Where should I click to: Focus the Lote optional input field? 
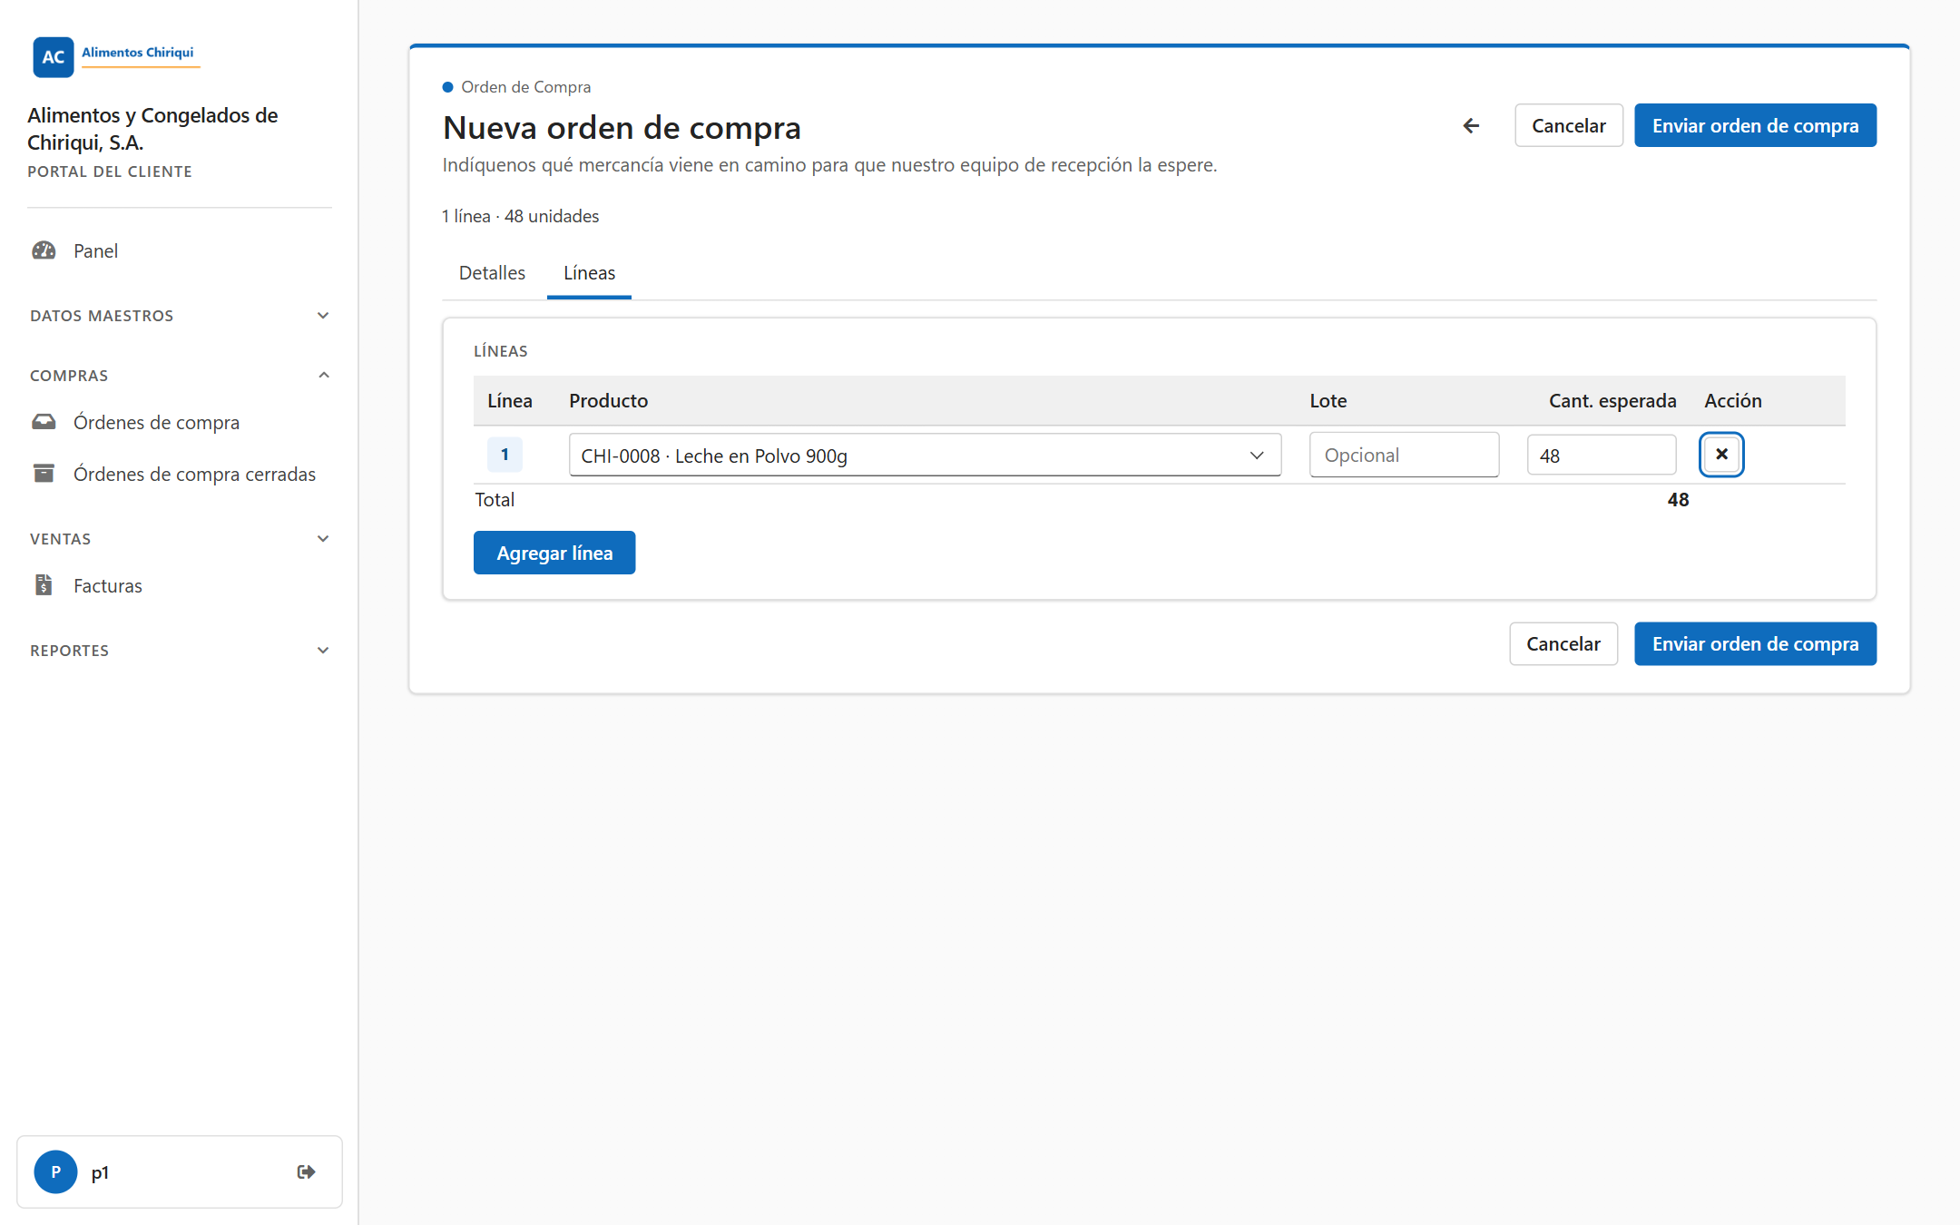[1404, 456]
